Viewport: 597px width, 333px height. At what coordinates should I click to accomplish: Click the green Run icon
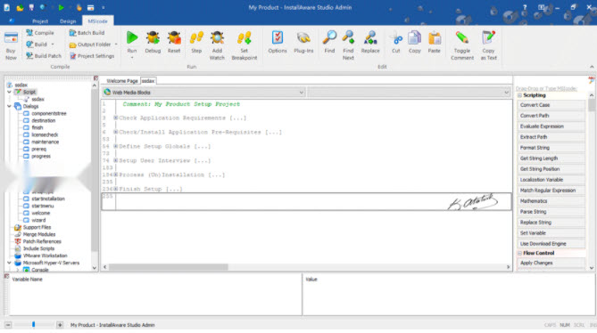[132, 37]
